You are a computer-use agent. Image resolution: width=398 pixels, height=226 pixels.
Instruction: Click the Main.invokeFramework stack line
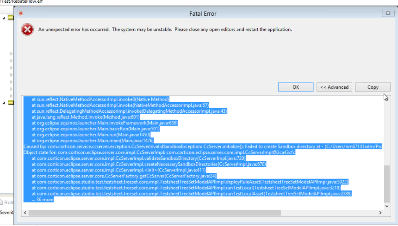(x=105, y=123)
